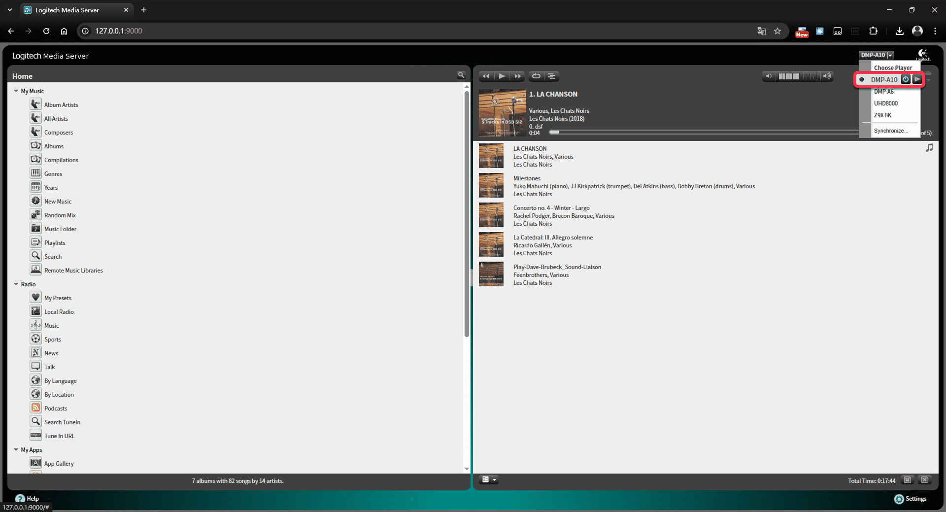Go back to the previous track
This screenshot has height=512, width=946.
486,76
